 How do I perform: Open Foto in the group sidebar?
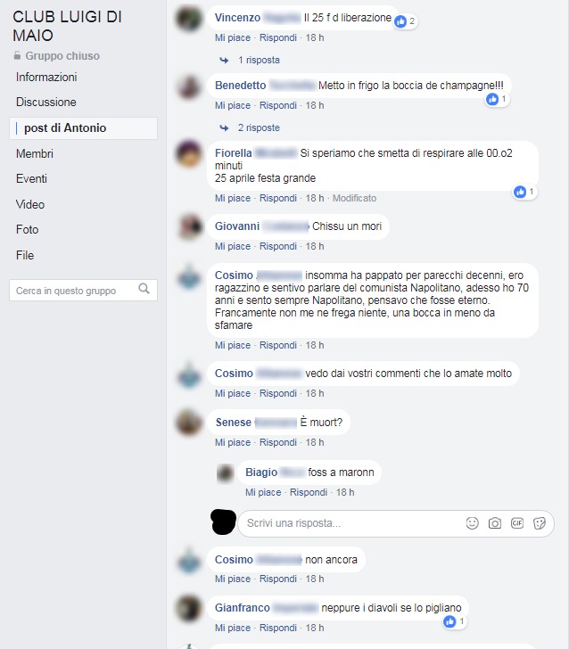(28, 229)
